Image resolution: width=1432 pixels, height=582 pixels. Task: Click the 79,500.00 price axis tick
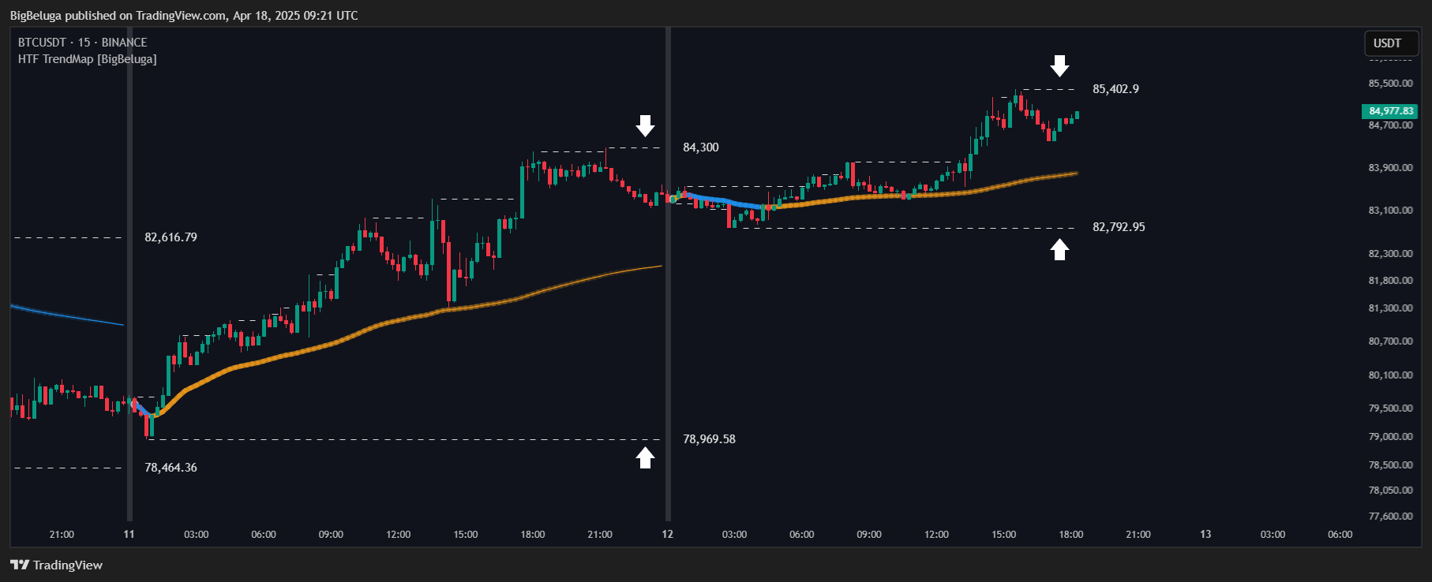tap(1391, 409)
